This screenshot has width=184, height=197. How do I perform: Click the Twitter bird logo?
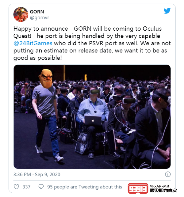pyautogui.click(x=167, y=11)
